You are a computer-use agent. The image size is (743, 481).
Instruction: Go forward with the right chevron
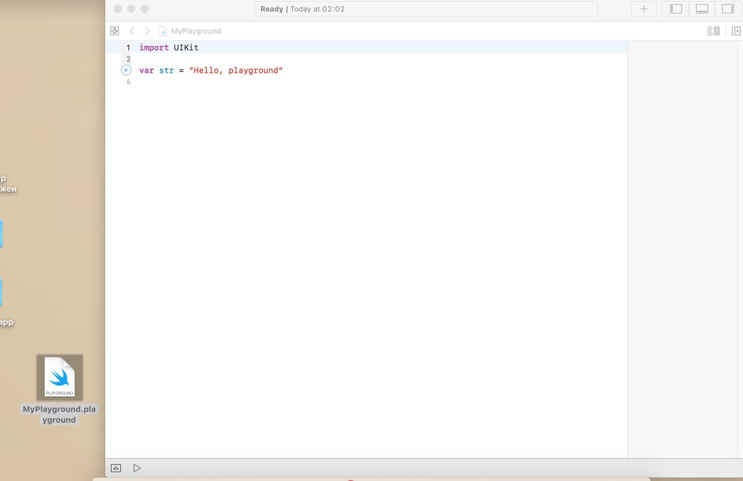pos(147,31)
